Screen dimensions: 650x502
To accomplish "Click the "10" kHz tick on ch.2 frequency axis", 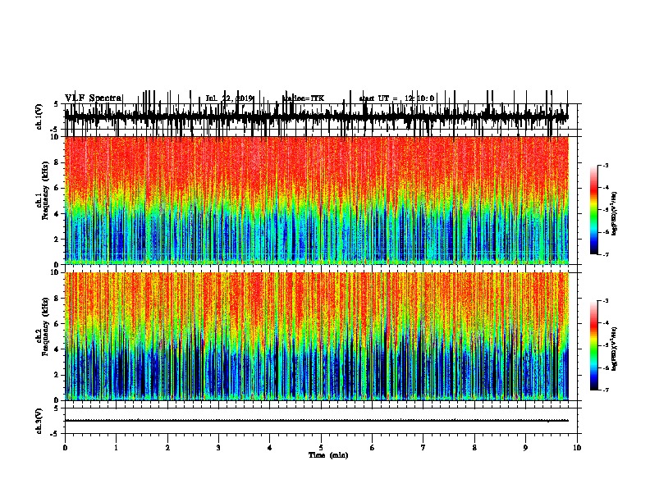I will (55, 272).
